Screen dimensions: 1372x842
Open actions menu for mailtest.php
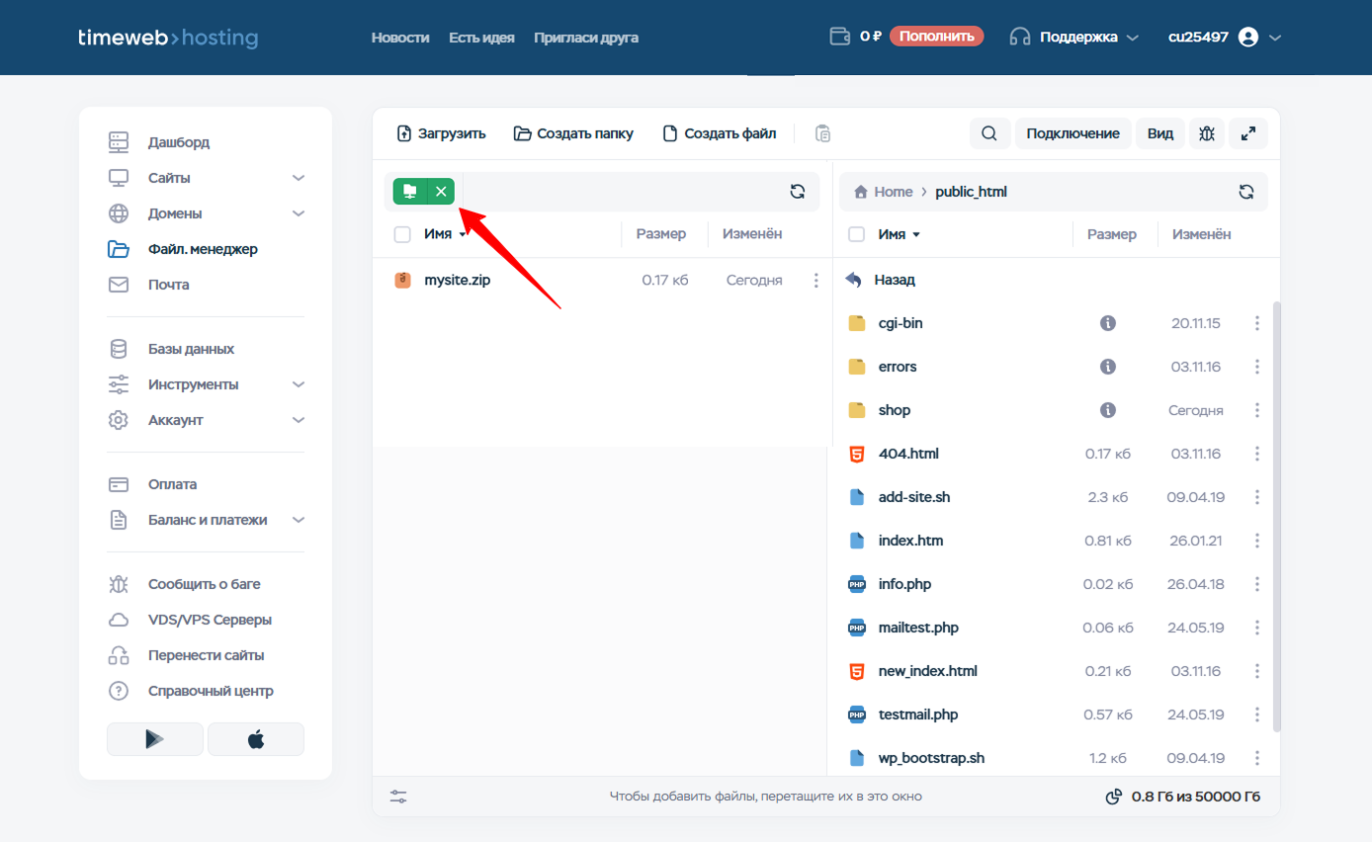[x=1257, y=628]
